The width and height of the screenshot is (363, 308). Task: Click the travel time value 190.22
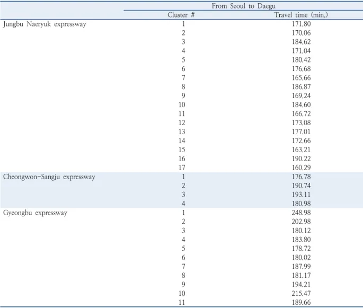click(301, 159)
